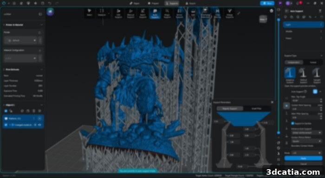The width and height of the screenshot is (325, 178).
Task: Toggle the select-all checkbox under Objects
Action: pyautogui.click(x=6, y=111)
